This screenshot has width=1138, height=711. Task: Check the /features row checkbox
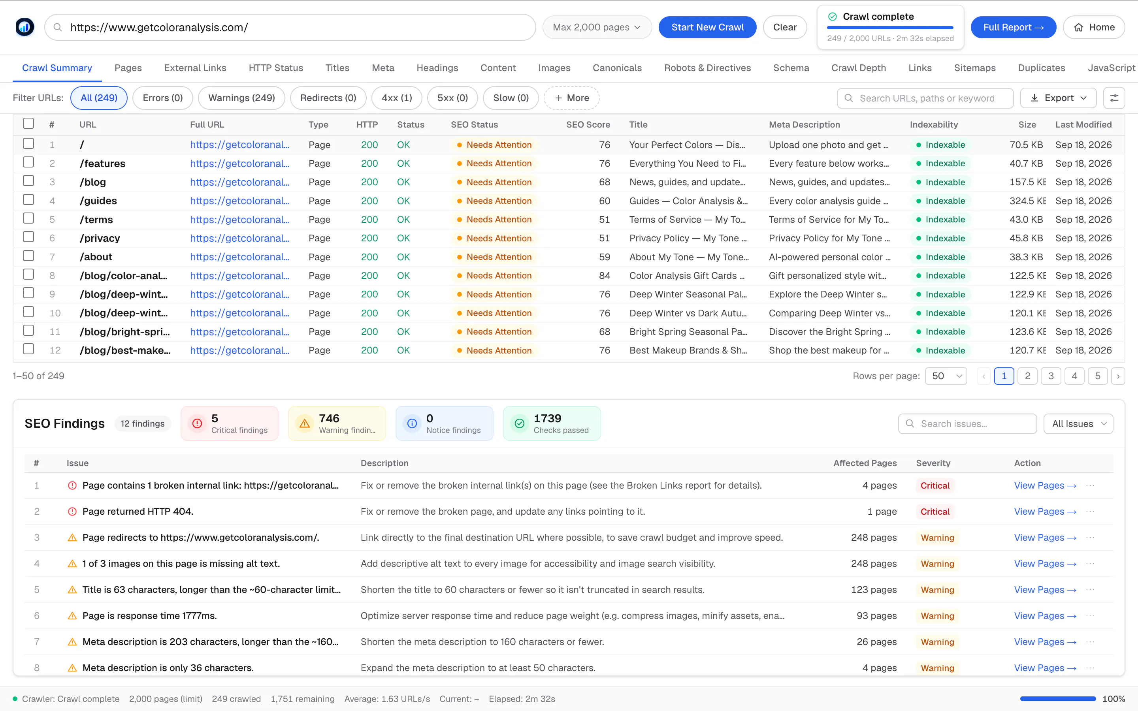tap(29, 162)
